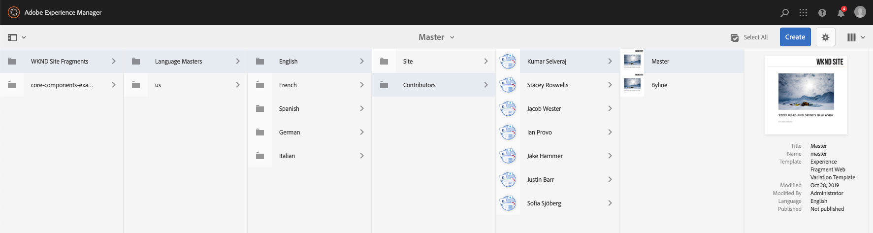
Task: Click the WKND Site preview thumbnail
Action: pyautogui.click(x=806, y=95)
